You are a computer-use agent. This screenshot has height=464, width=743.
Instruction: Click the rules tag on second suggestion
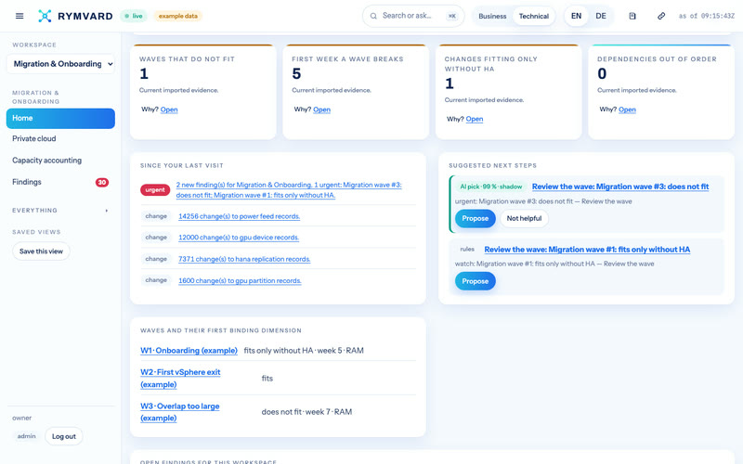point(467,250)
